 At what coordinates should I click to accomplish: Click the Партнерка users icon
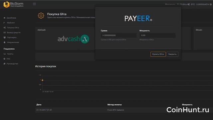(5, 37)
